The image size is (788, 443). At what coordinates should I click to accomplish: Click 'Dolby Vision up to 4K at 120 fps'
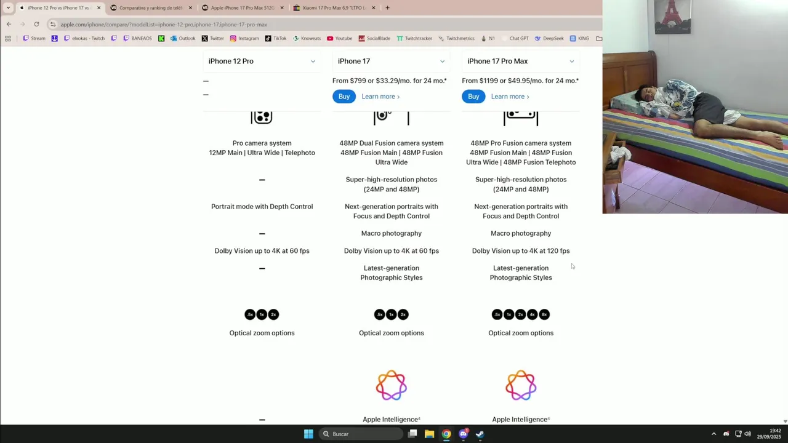521,251
